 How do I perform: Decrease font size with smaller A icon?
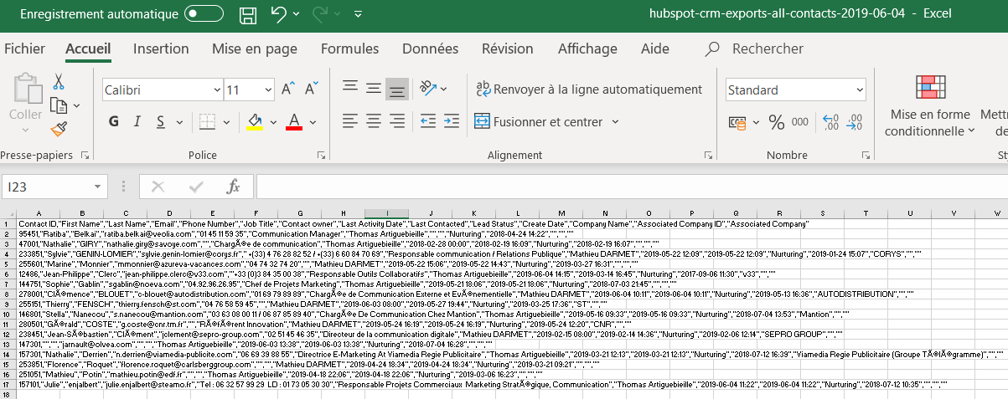(312, 90)
